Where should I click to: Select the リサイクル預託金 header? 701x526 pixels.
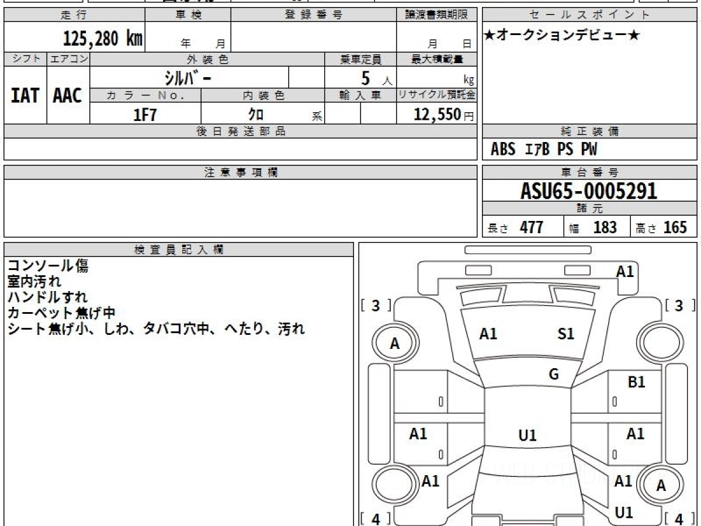pyautogui.click(x=436, y=95)
